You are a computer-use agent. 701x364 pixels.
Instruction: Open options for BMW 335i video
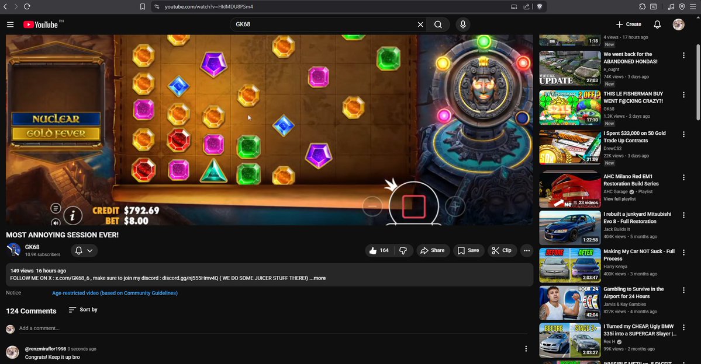[683, 327]
